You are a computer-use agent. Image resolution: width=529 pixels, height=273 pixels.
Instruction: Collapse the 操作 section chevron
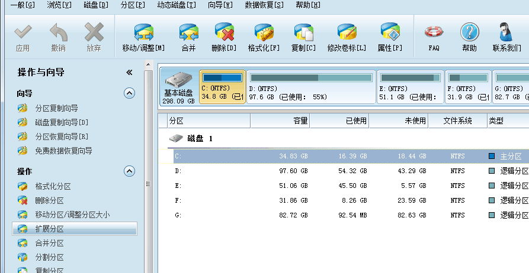(129, 171)
